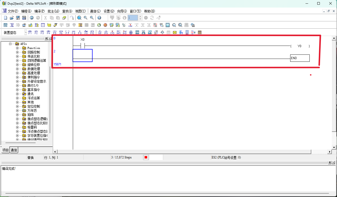Expand the 浮点运算 tree node

tap(17, 98)
